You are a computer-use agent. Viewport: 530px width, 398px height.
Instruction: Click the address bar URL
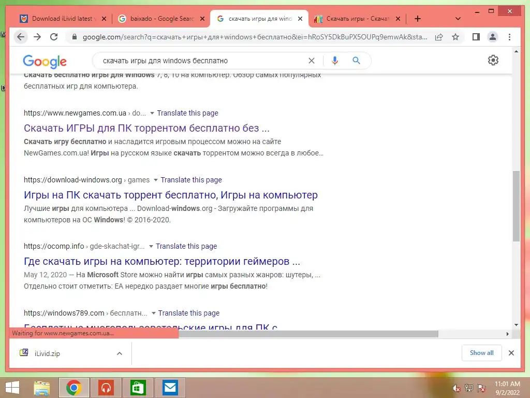pyautogui.click(x=255, y=37)
